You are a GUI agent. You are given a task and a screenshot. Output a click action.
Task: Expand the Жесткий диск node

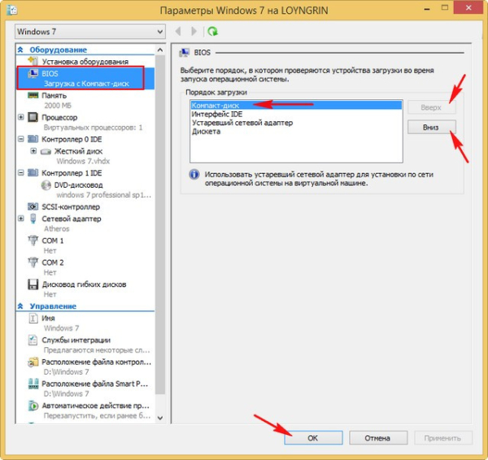point(33,151)
